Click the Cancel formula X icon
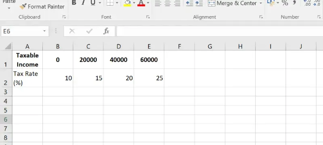 (x=72, y=31)
